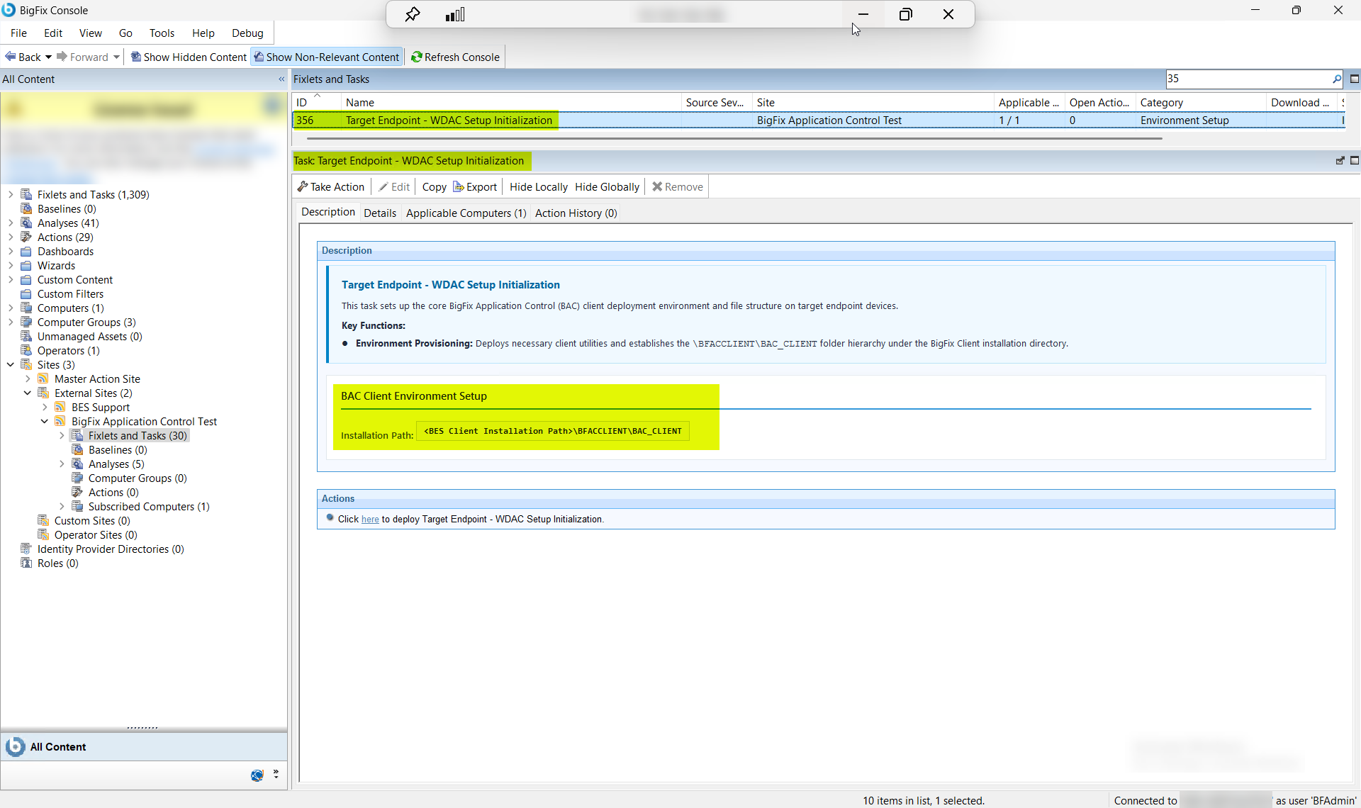The image size is (1361, 808).
Task: Click the search magnifier icon
Action: tap(1337, 79)
